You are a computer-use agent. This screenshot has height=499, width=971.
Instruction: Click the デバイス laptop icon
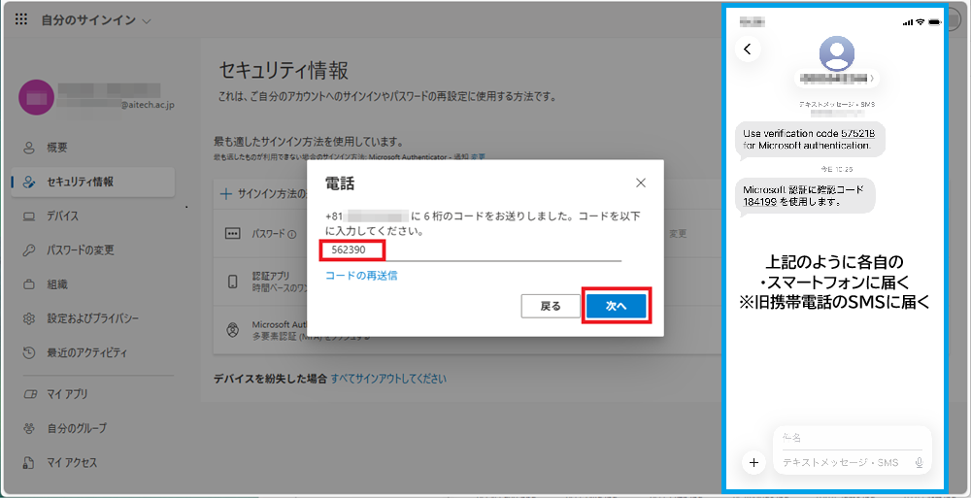tap(28, 216)
